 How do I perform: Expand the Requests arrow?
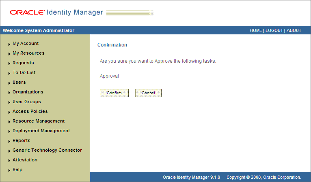(x=9, y=63)
